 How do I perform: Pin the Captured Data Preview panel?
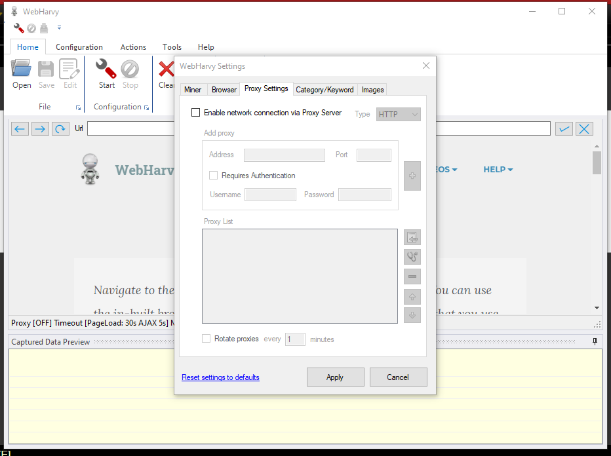(x=595, y=341)
